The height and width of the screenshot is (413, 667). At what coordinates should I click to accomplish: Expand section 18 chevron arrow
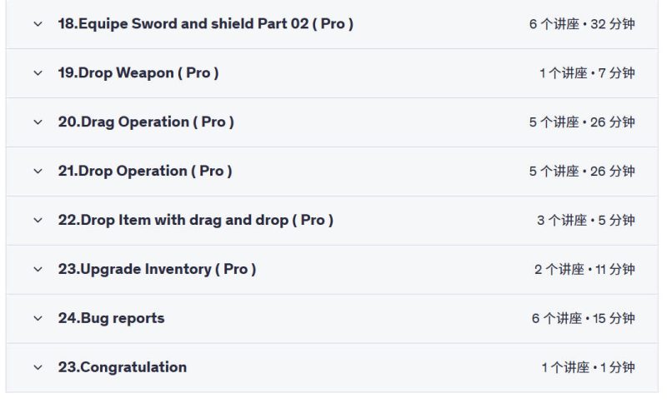(38, 24)
